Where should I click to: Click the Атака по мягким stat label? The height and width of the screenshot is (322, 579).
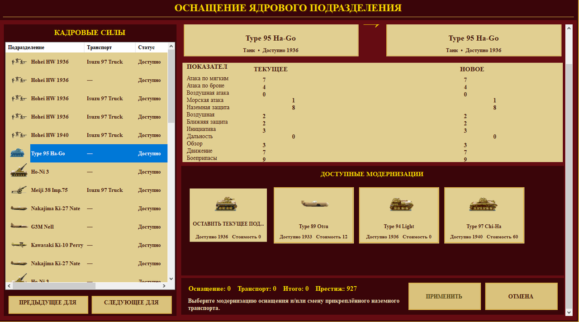(208, 78)
